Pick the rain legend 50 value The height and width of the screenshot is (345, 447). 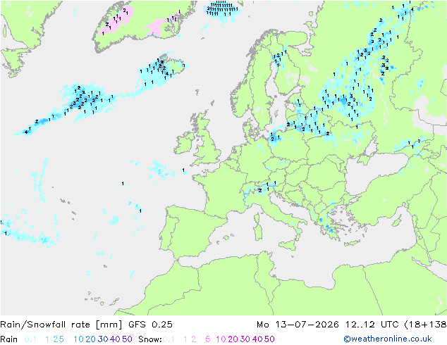pos(127,339)
